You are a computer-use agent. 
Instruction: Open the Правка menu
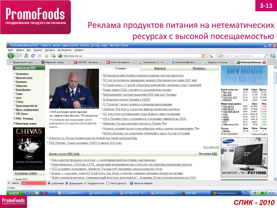tap(20, 50)
